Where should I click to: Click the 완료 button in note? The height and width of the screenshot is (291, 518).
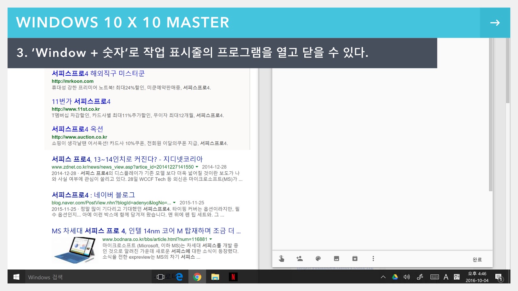[x=477, y=259]
